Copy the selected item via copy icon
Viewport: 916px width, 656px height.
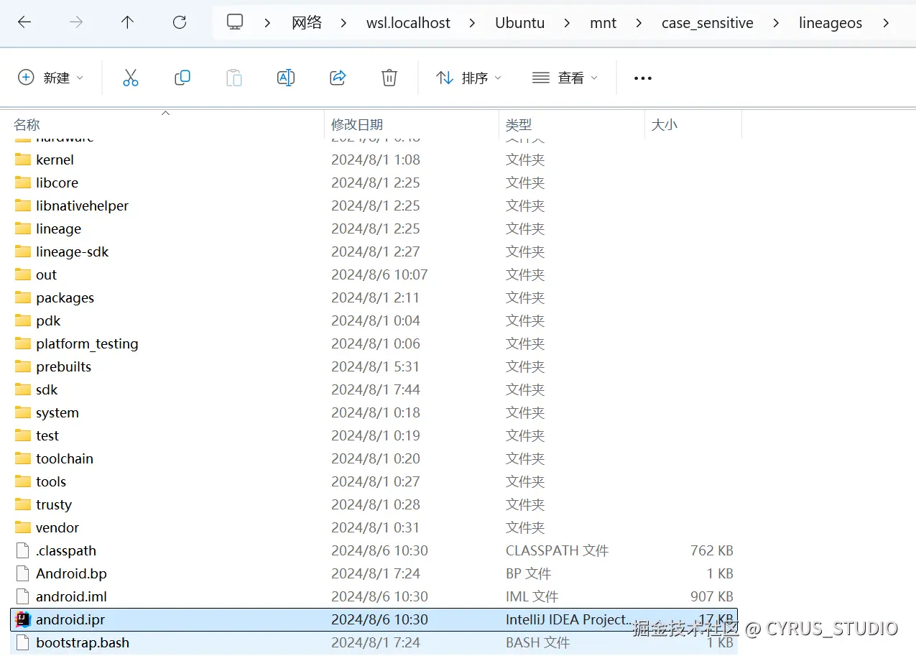(x=182, y=77)
